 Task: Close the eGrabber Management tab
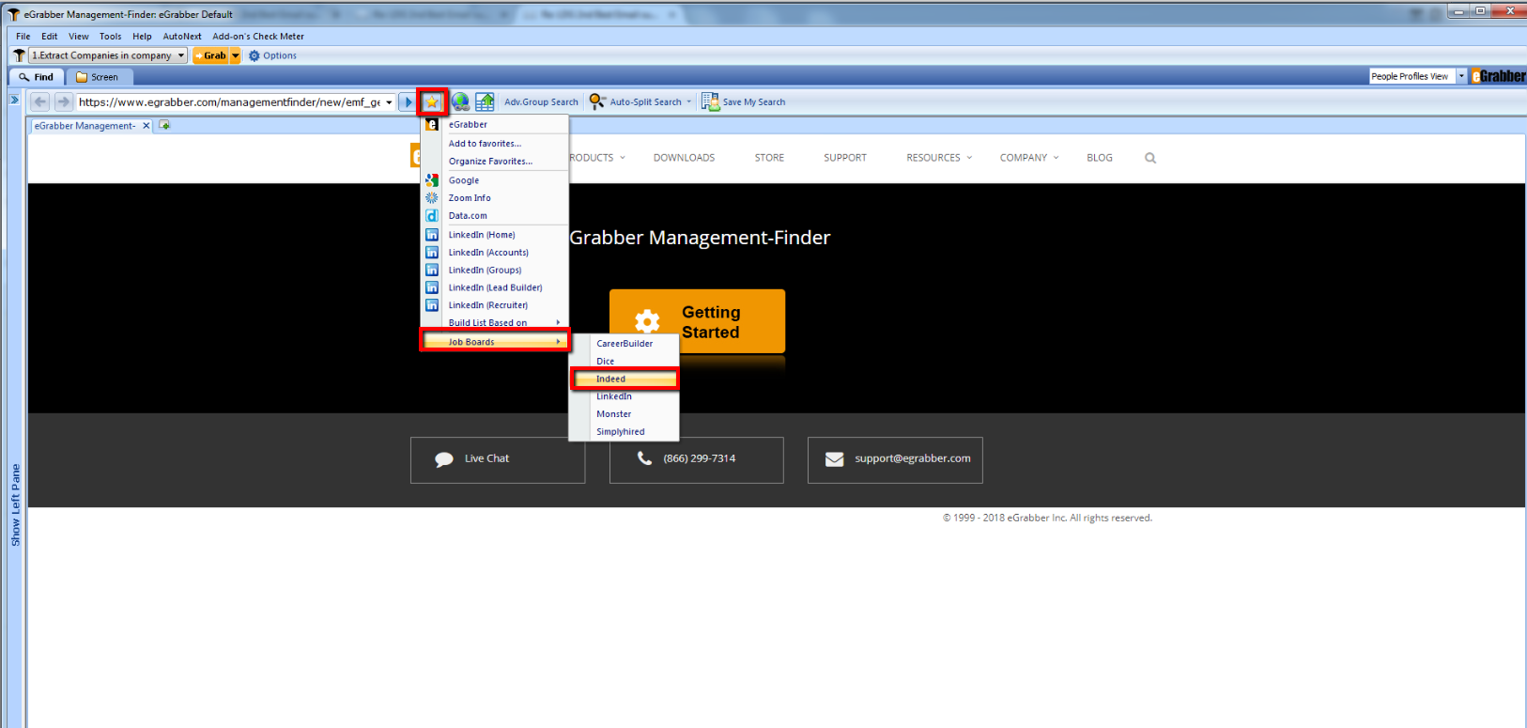click(x=146, y=126)
